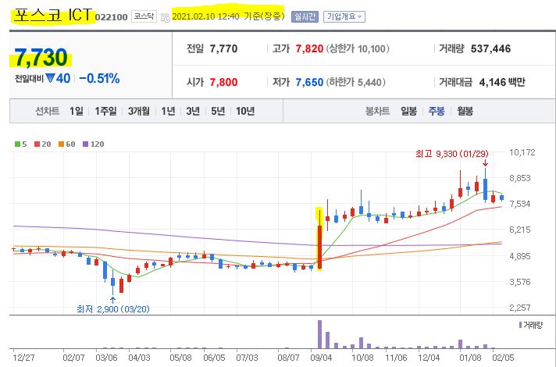The image size is (556, 367).
Task: Click the orange 60-period moving average swatch
Action: pos(61,144)
